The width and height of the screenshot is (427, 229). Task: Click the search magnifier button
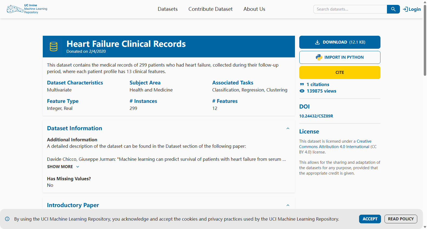pos(393,9)
